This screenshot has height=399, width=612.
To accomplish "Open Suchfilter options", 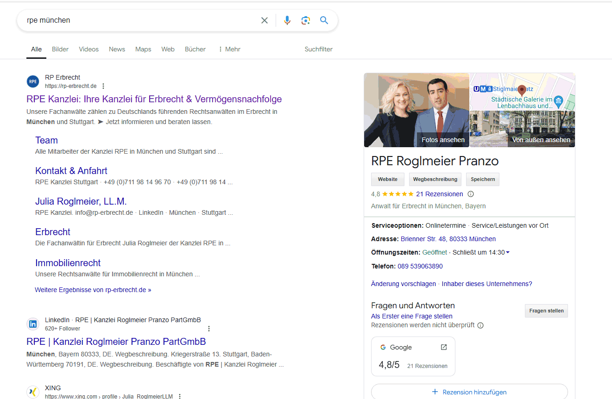I will tap(318, 49).
